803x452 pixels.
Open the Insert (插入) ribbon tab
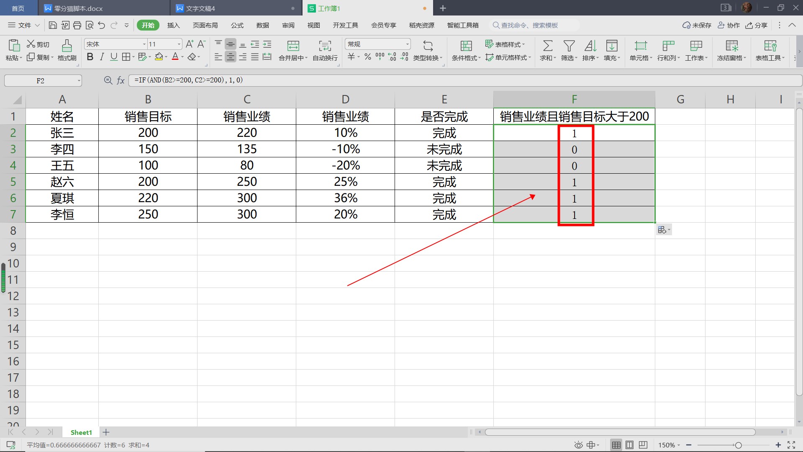coord(173,25)
